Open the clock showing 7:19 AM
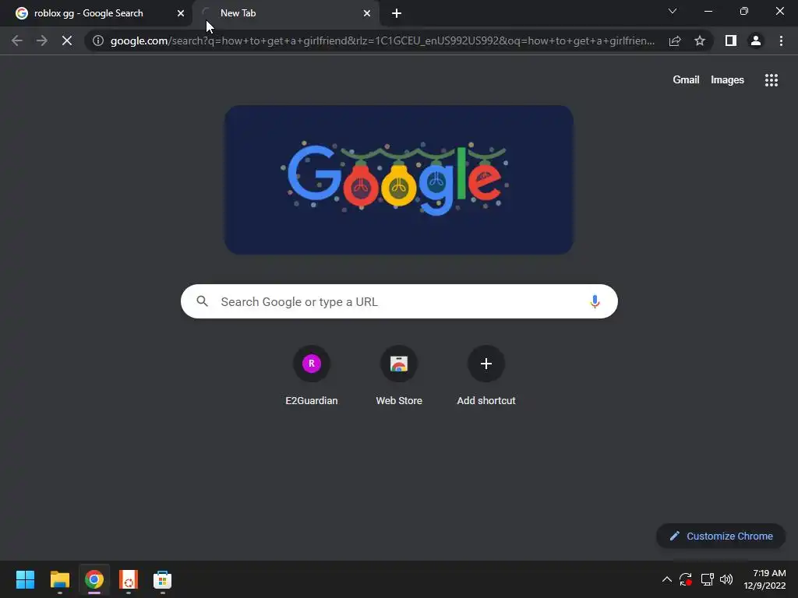The image size is (798, 598). [x=764, y=579]
